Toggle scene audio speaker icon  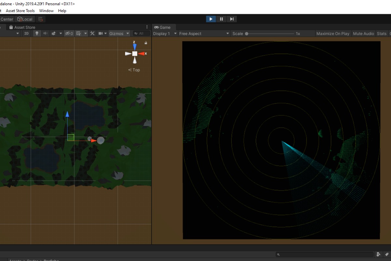[x=45, y=33]
